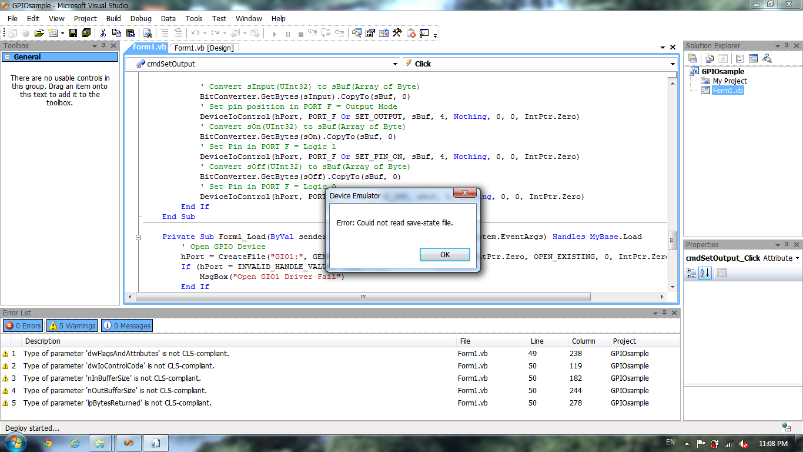This screenshot has width=803, height=452.
Task: Click the Find in Files icon
Action: [148, 33]
